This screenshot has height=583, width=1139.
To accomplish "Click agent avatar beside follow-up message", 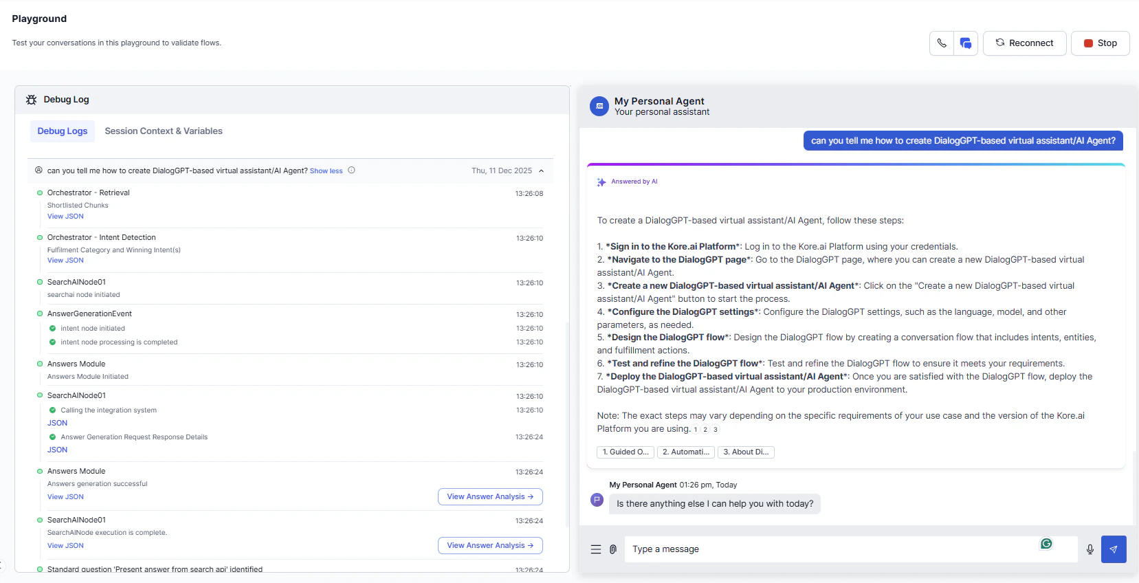I will click(597, 500).
